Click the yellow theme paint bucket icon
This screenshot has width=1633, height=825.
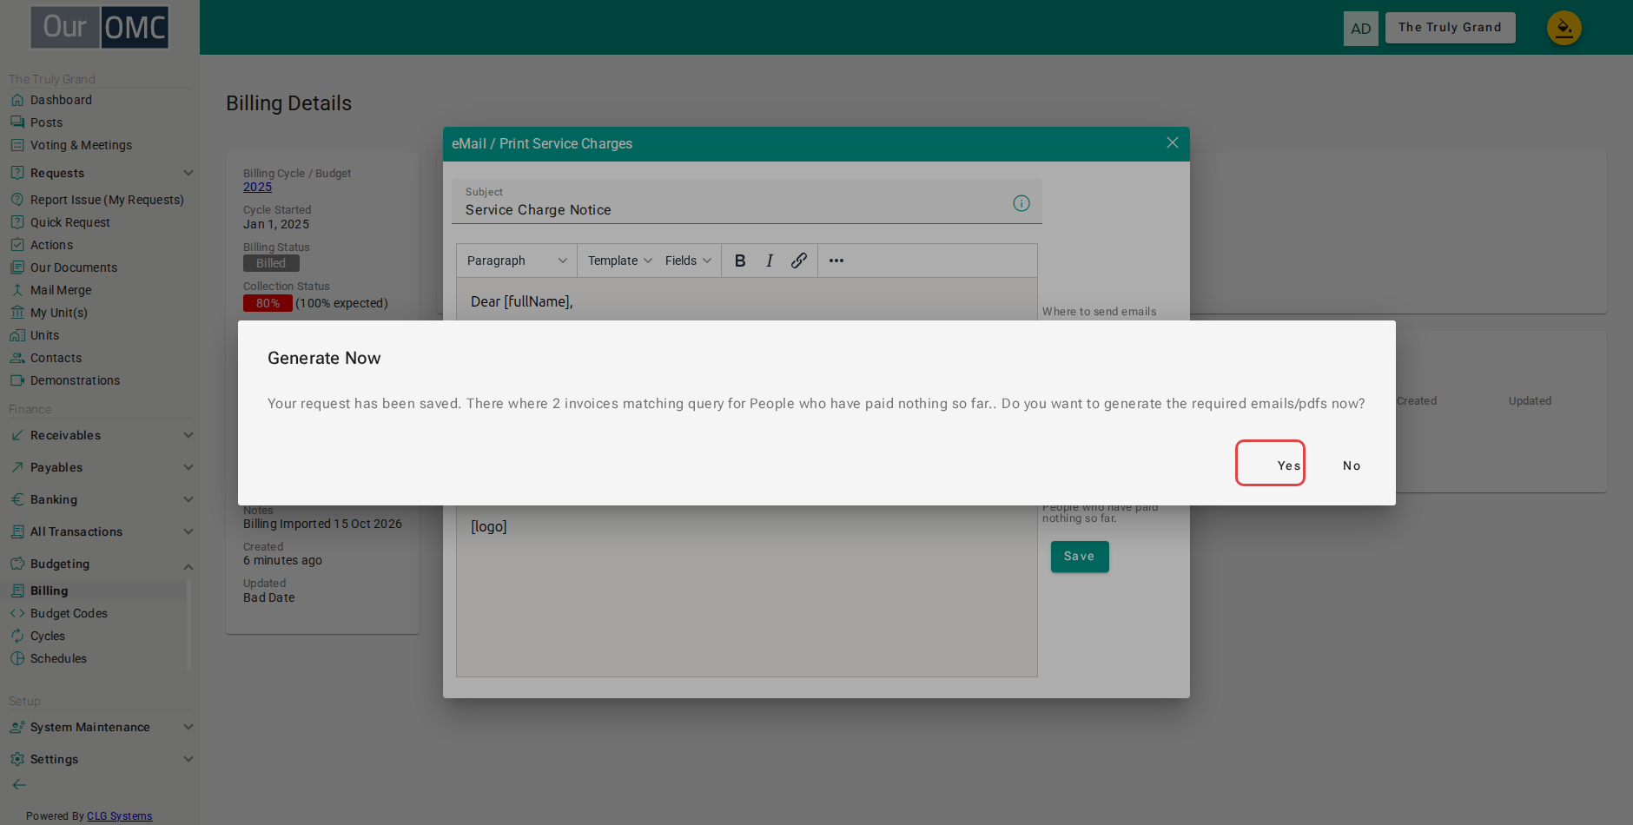[1564, 29]
